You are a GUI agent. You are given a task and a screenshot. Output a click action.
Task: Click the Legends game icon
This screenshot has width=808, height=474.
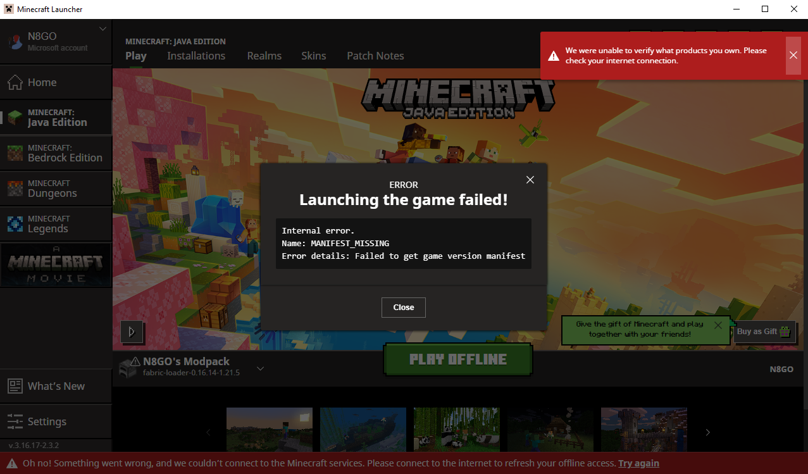coord(15,224)
